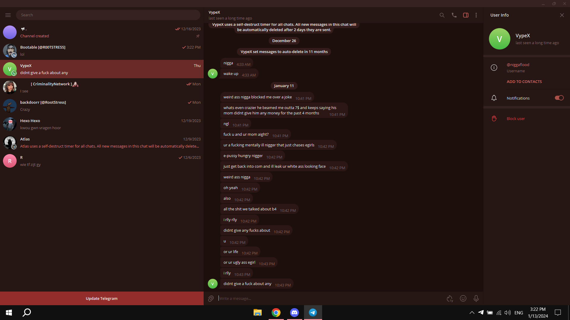Click VypeX avatar beside last message
570x320 pixels.
pyautogui.click(x=213, y=284)
